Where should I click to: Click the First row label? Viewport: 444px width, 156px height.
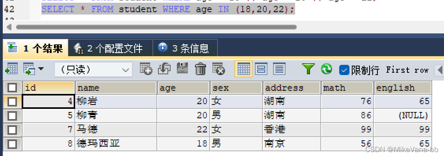coord(407,70)
